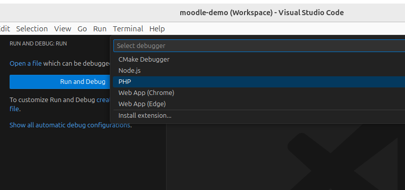Focus the Select debugger input field

click(x=259, y=45)
